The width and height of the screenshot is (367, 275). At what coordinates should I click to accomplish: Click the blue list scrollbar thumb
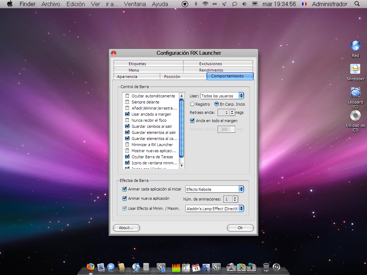coord(181,128)
